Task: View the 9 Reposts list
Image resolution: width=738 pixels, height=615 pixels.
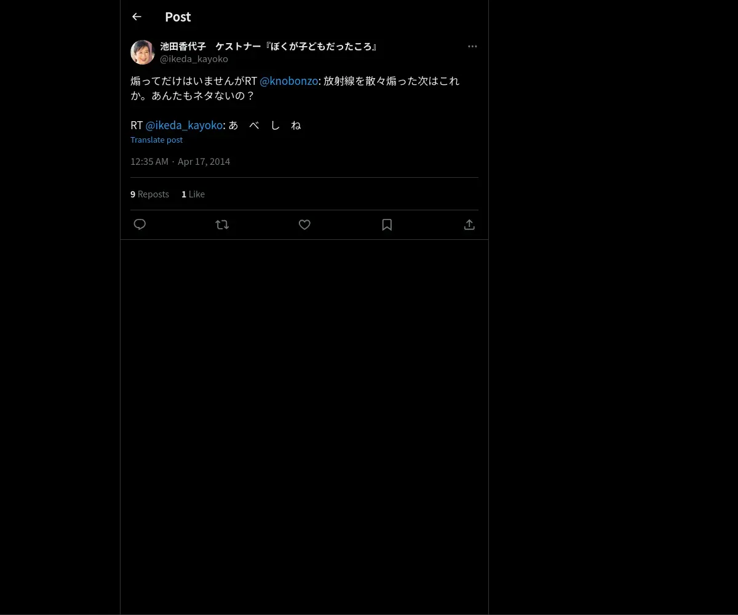Action: click(x=149, y=194)
